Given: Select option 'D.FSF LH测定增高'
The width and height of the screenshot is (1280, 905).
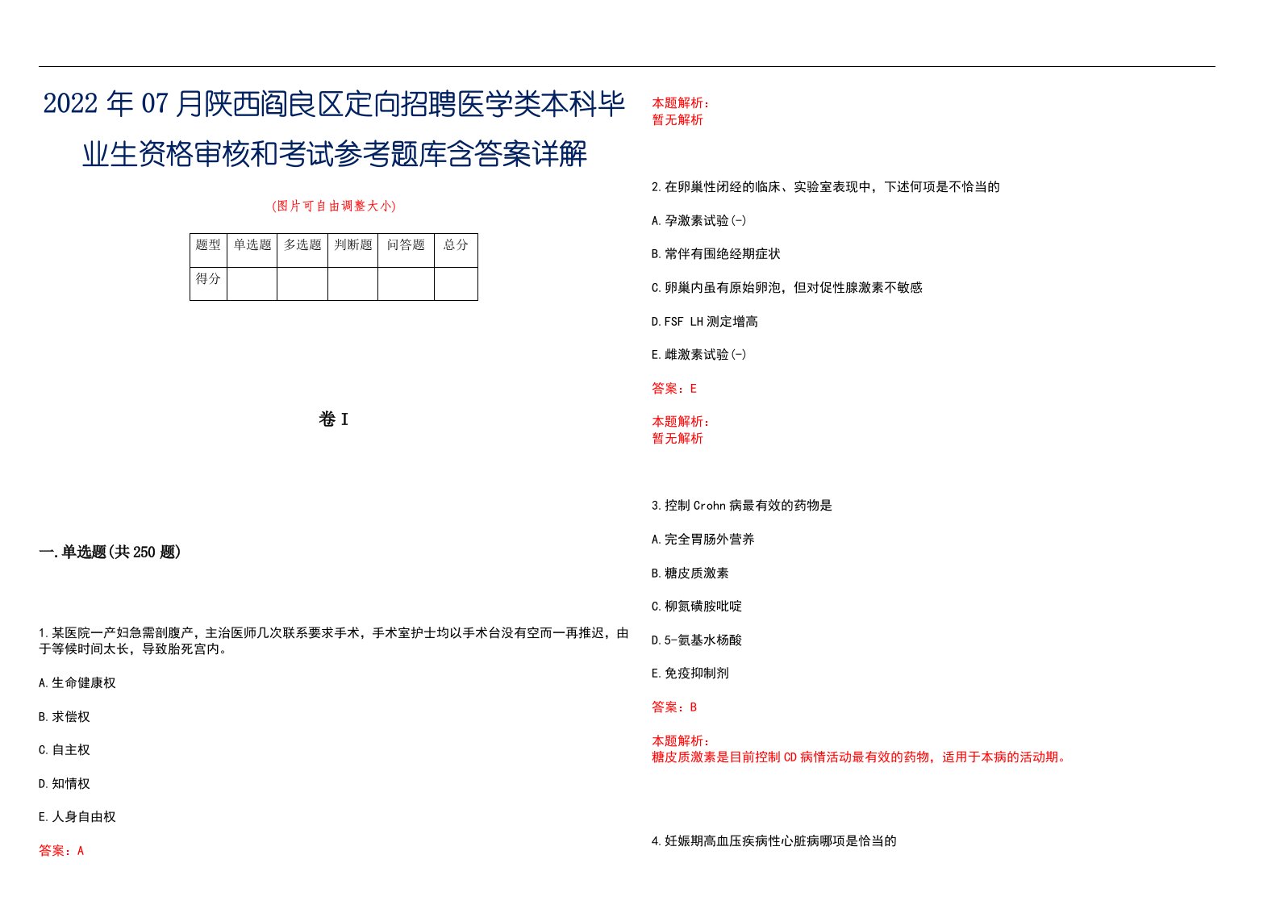Looking at the screenshot, I should [x=705, y=322].
